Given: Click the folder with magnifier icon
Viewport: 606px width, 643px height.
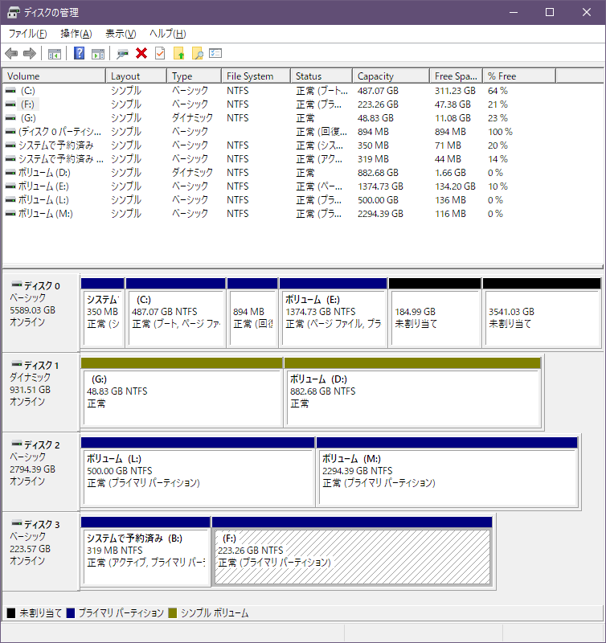Looking at the screenshot, I should [197, 53].
